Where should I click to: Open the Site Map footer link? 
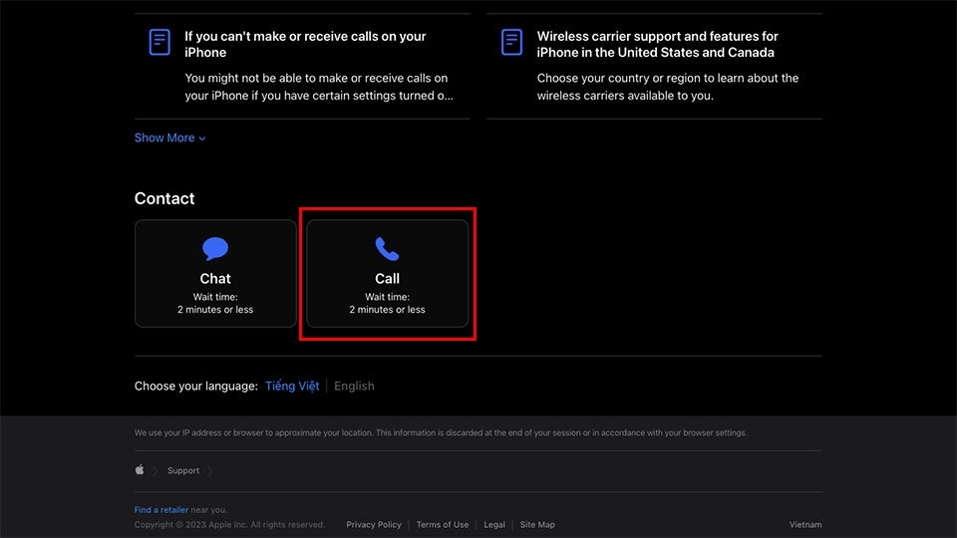click(x=537, y=524)
